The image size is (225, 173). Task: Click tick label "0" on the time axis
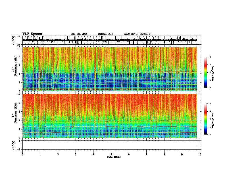(22, 154)
